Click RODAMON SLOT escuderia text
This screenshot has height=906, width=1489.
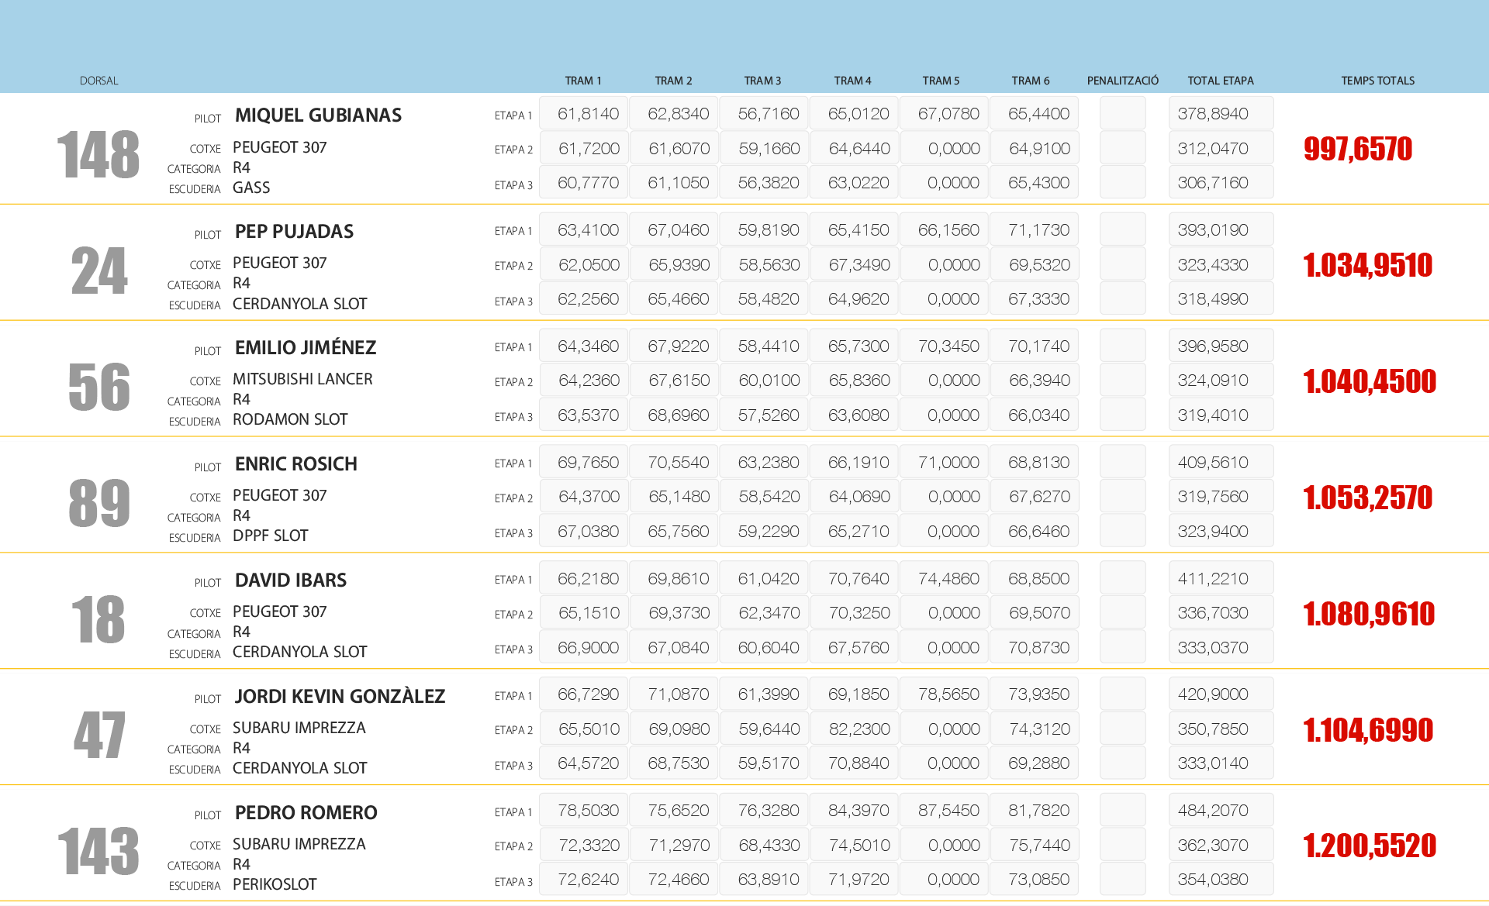[290, 419]
